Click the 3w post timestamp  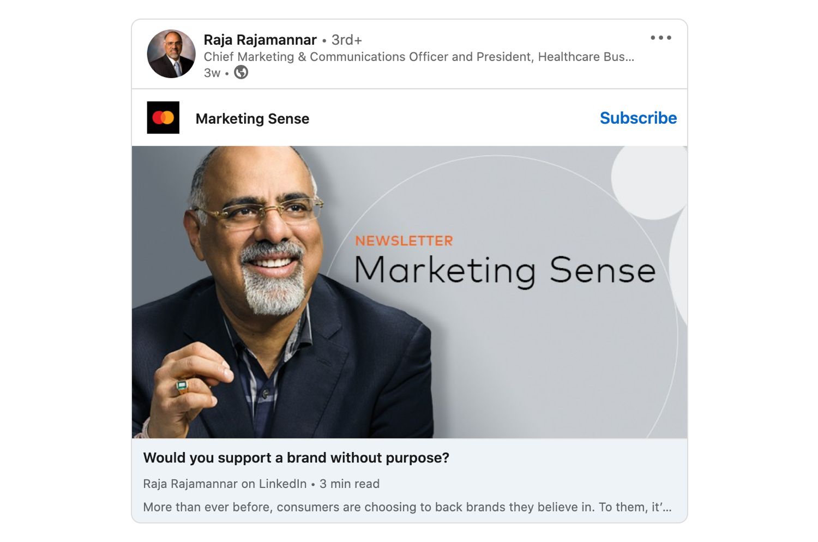pyautogui.click(x=212, y=73)
